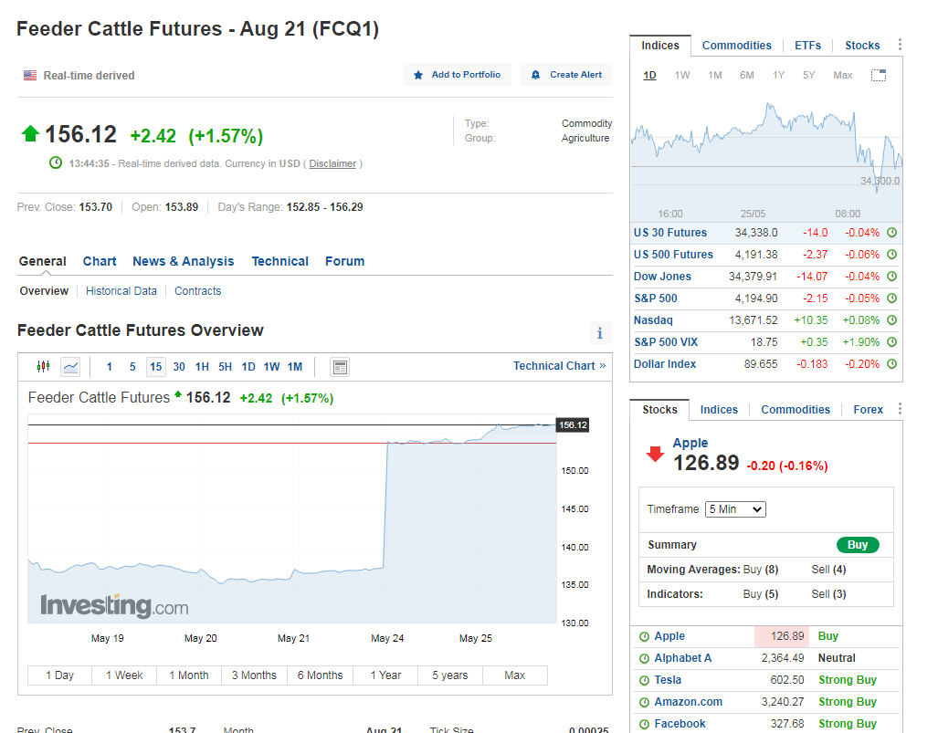Viewport: 938px width, 733px height.
Task: Open the Technical tab
Action: 280,261
